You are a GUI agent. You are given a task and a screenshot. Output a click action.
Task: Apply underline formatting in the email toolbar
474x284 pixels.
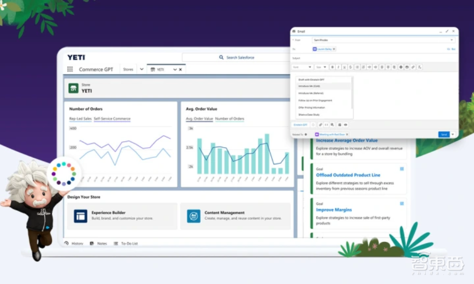pos(344,67)
